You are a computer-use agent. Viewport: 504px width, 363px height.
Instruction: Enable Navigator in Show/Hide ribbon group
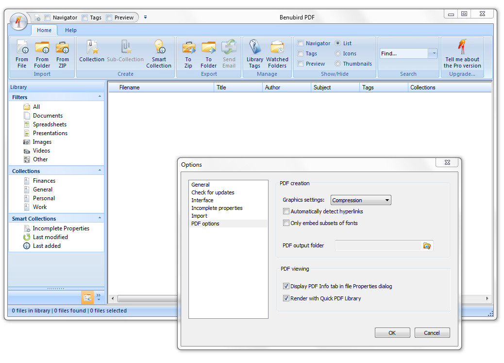[300, 43]
